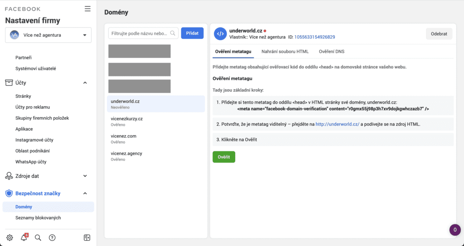Open the Více než agentura business dropdown
464x246 pixels.
tap(48, 35)
